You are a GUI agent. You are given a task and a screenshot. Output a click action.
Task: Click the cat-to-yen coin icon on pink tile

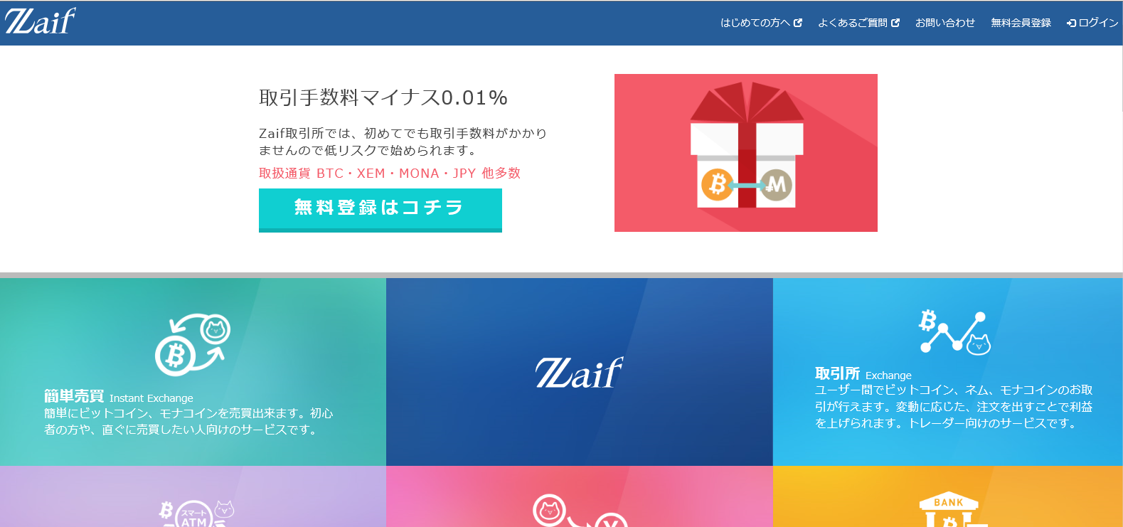[x=580, y=511]
